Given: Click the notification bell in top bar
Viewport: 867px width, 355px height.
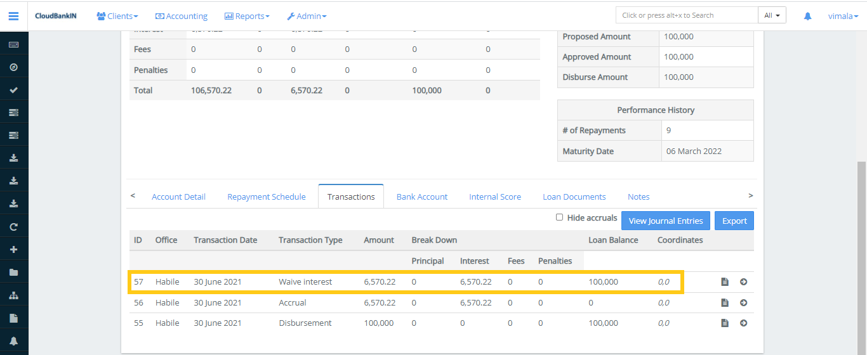Looking at the screenshot, I should (x=807, y=16).
